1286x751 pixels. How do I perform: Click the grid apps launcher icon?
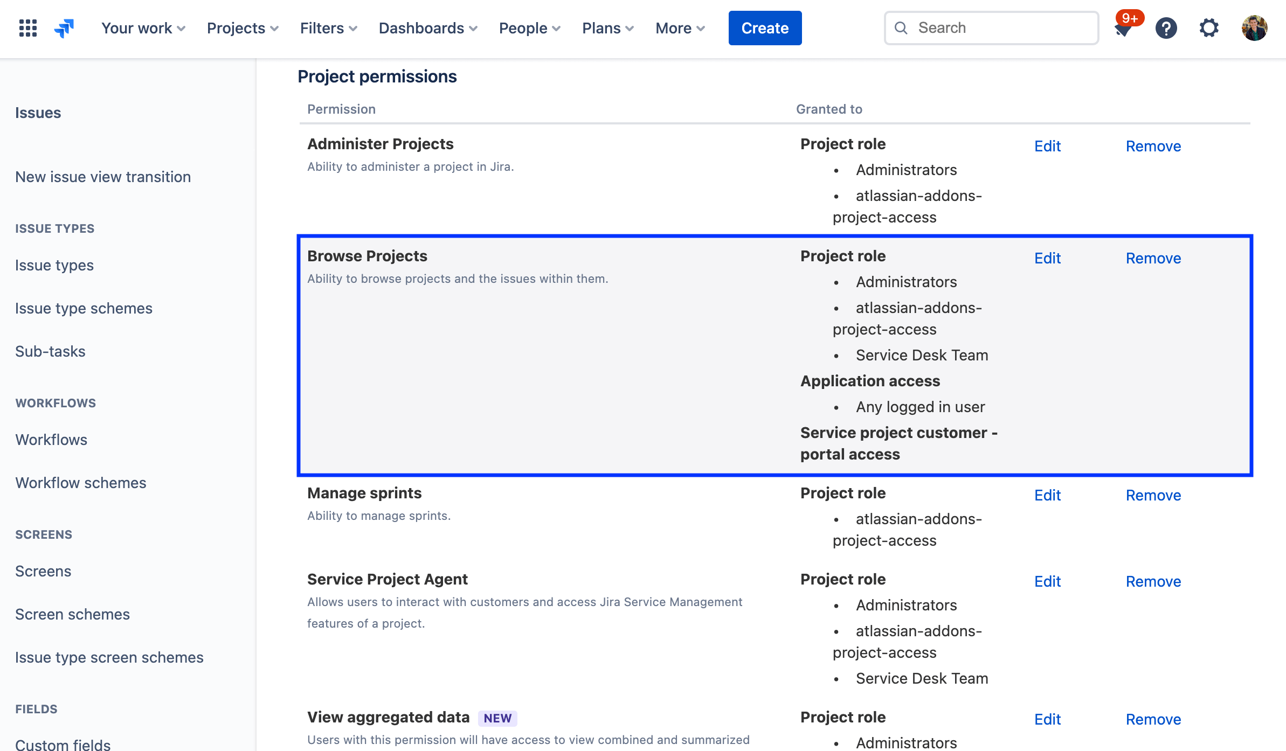pyautogui.click(x=26, y=27)
